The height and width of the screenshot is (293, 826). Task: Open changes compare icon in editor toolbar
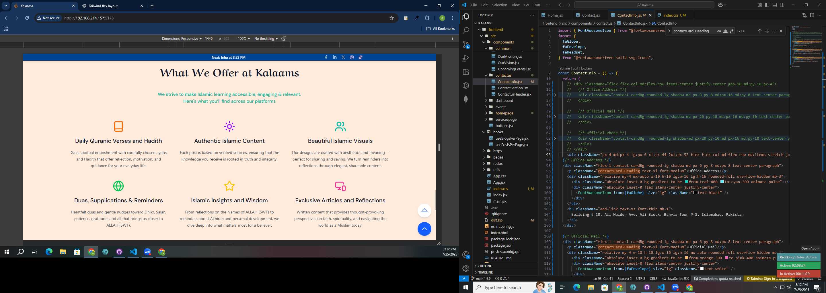(x=804, y=15)
